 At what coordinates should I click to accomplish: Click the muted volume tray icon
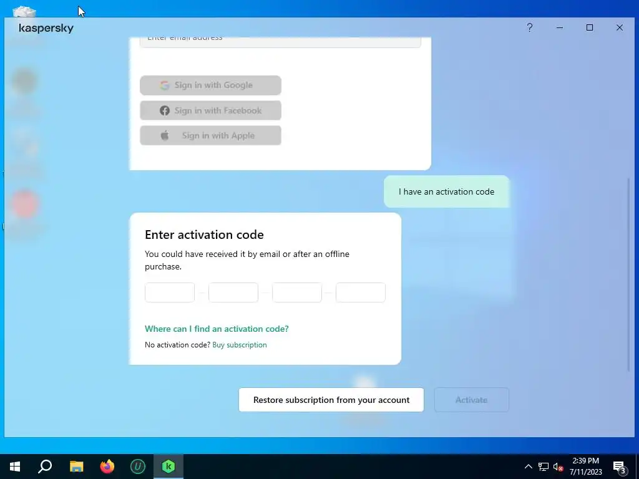click(558, 467)
